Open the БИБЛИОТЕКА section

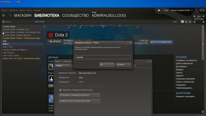[x=47, y=15]
